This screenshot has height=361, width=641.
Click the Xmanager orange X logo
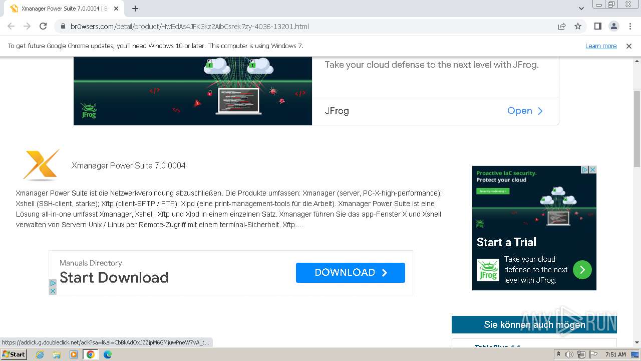tap(41, 164)
